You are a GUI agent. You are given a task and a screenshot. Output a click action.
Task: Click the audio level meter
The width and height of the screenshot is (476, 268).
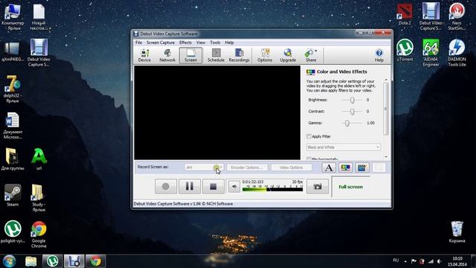point(272,188)
